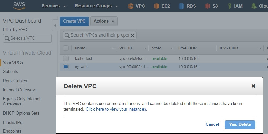The width and height of the screenshot is (268, 134).
Task: Open Route Tables in the sidebar
Action: (x=15, y=81)
